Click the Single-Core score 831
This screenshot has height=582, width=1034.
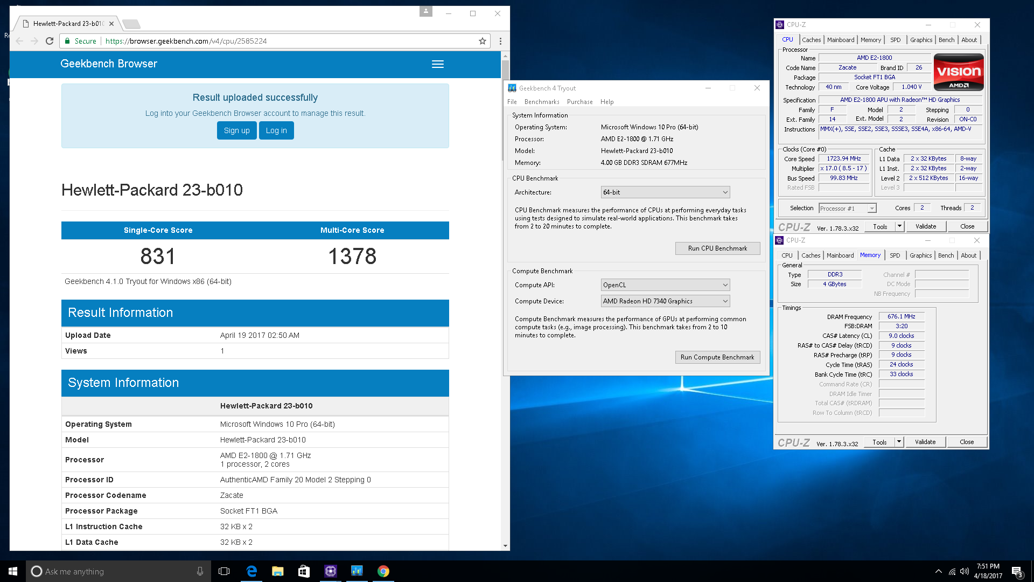[x=158, y=257]
